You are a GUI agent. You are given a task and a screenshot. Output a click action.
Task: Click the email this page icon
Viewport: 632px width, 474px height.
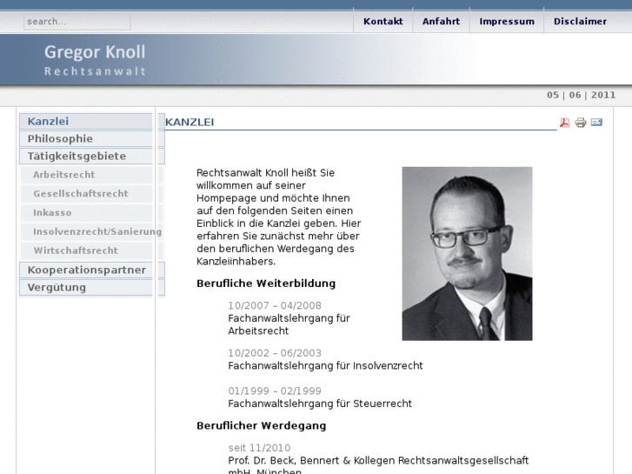596,122
